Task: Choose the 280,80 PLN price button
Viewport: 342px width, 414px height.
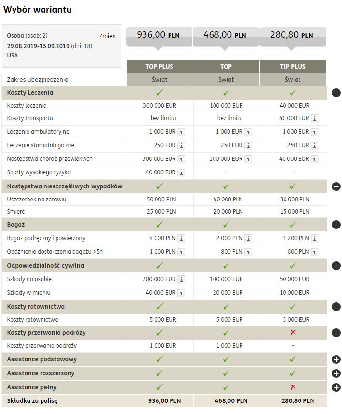Action: point(292,37)
